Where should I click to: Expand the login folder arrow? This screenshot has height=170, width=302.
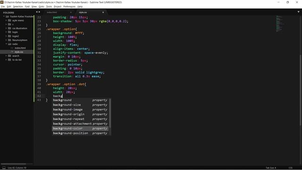pyautogui.click(x=6, y=32)
